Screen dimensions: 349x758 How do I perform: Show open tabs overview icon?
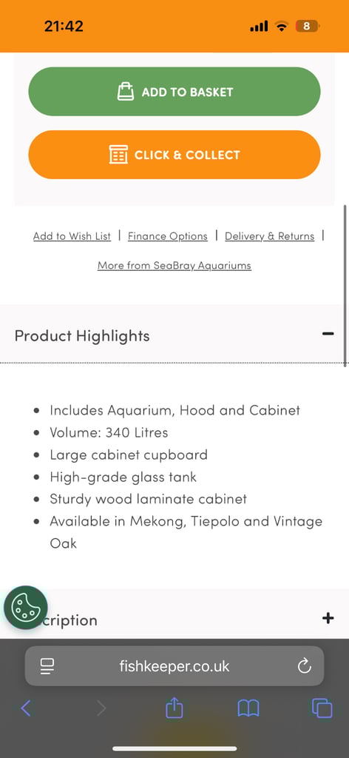322,708
